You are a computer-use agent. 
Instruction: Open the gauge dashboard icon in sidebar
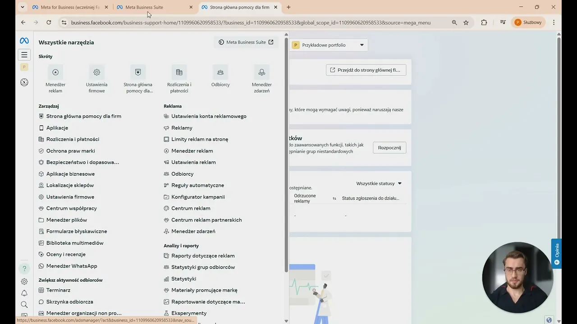pyautogui.click(x=24, y=82)
